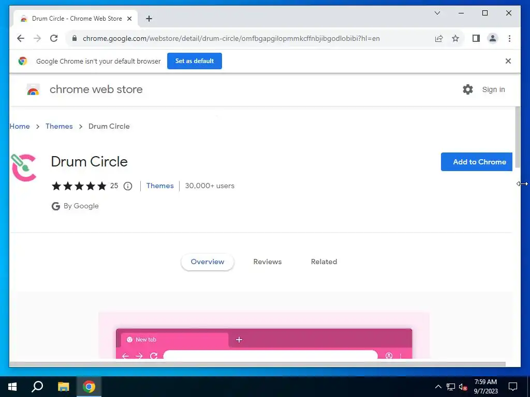Viewport: 530px width, 397px height.
Task: Click the By Google publisher text
Action: (81, 206)
